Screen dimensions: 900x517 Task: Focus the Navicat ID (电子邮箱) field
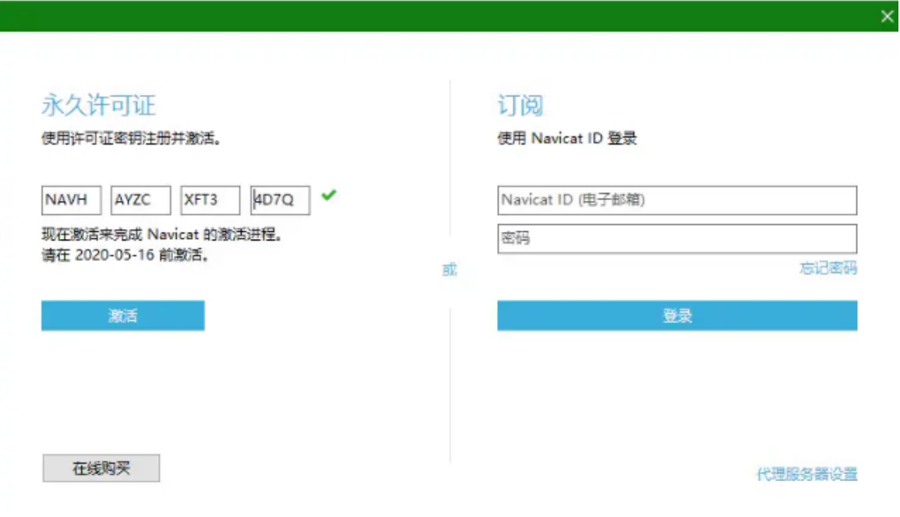677,200
